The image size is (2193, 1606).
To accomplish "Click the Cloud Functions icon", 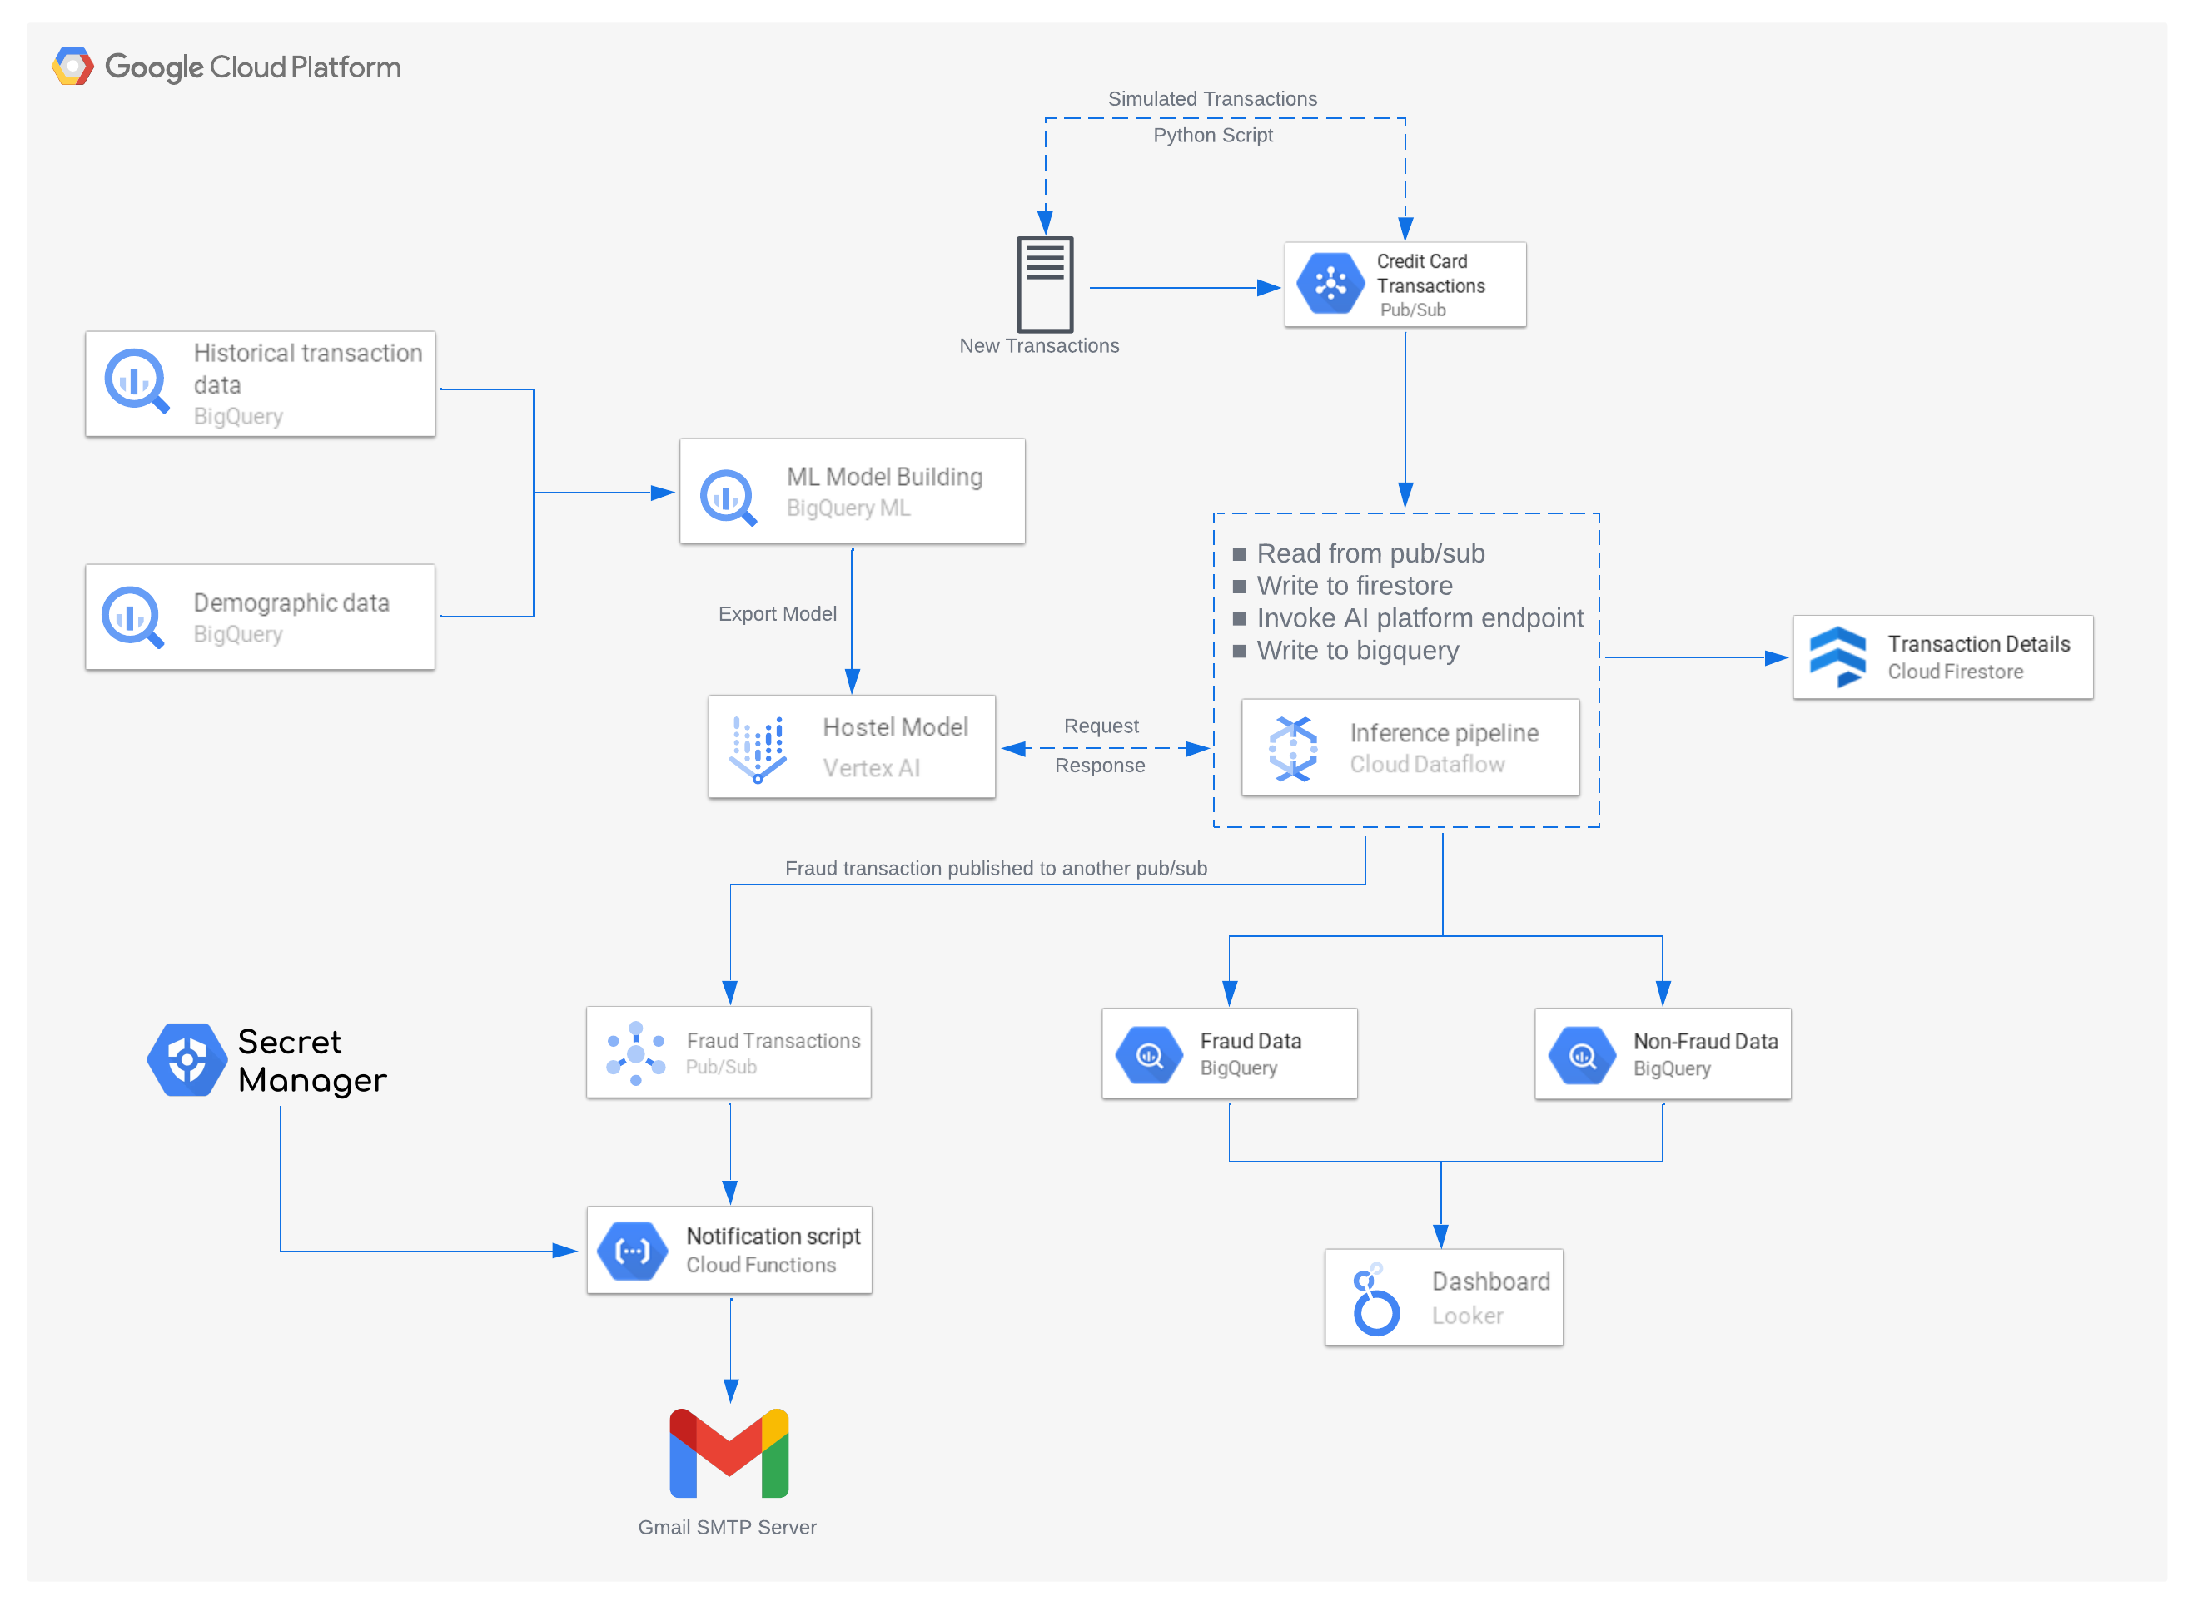I will click(632, 1252).
